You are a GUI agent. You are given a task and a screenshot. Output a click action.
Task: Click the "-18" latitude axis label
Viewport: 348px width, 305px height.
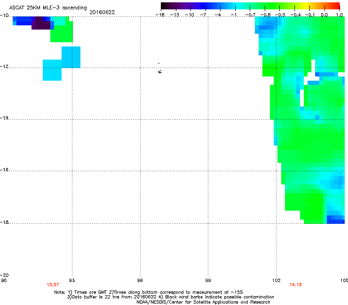(4, 222)
